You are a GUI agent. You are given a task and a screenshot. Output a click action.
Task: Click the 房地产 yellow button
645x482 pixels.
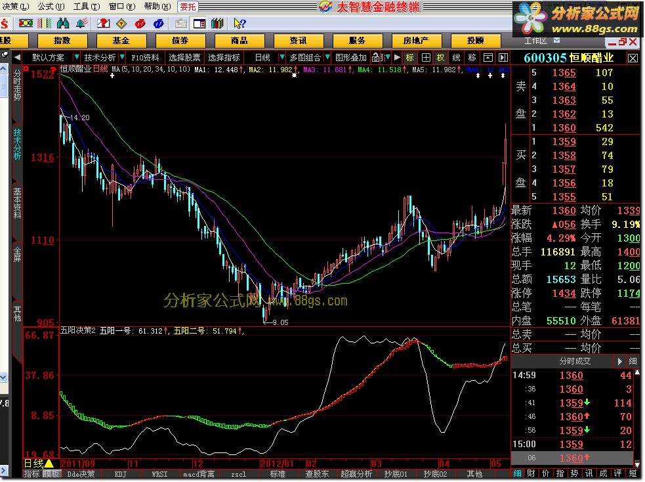click(416, 41)
